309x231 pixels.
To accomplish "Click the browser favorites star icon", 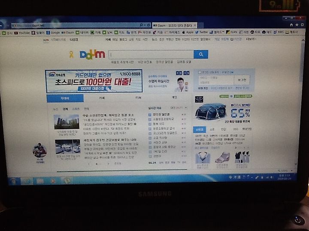I will [297, 25].
